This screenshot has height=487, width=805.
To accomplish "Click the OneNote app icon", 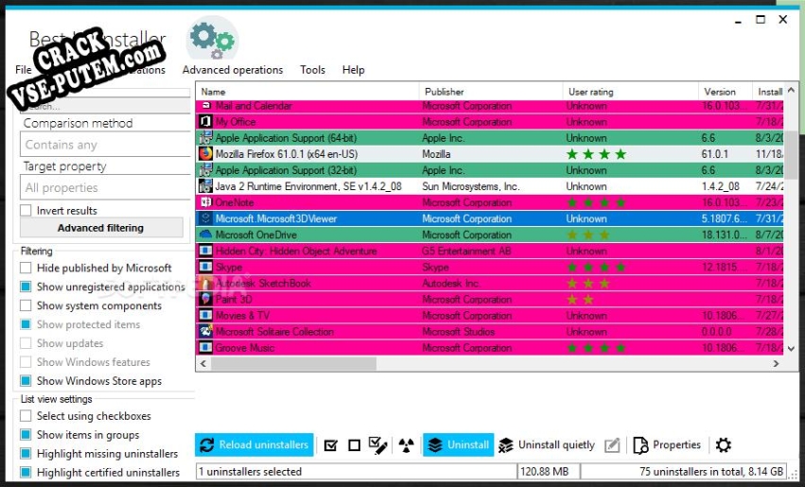I will 205,202.
